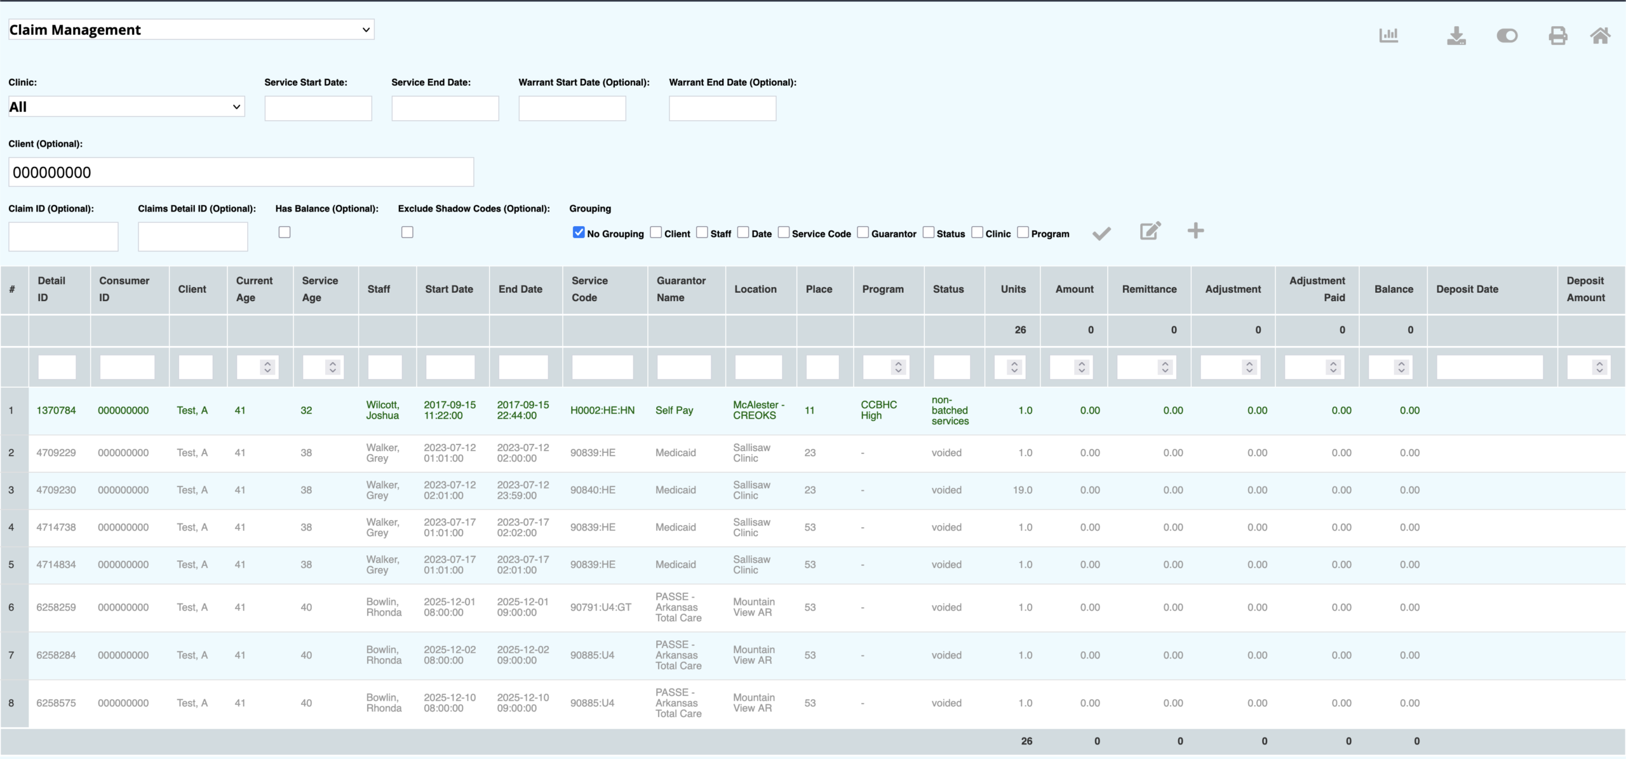Click the Claims Detail ID input field
The height and width of the screenshot is (759, 1626).
(193, 237)
